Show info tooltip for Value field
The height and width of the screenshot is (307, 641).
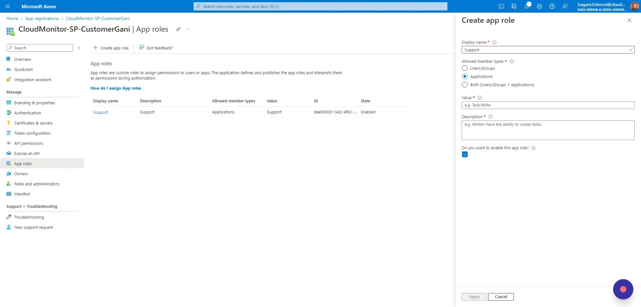point(480,98)
